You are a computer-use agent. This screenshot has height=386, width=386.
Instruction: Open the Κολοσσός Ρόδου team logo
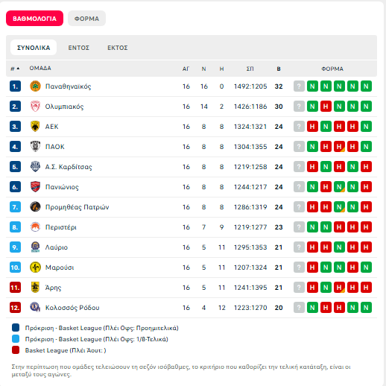tap(35, 308)
